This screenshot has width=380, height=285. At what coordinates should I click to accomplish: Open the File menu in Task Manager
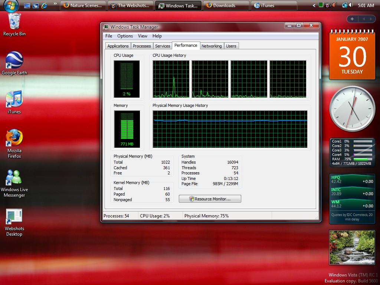tap(109, 36)
